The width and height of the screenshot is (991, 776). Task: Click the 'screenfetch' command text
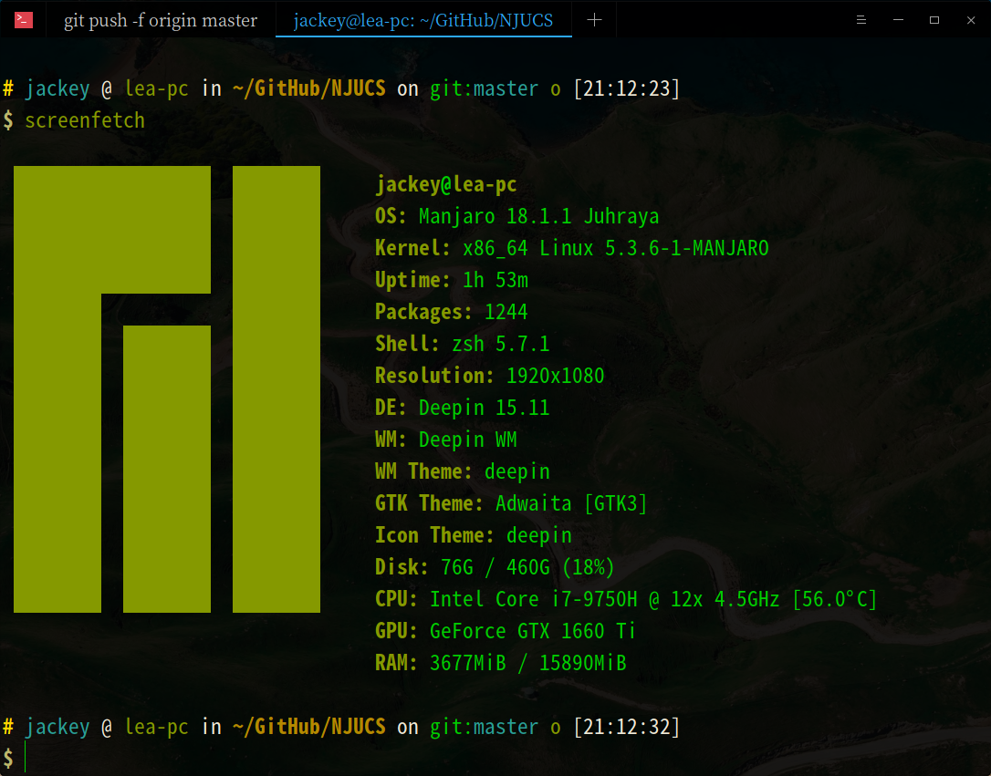tap(85, 120)
